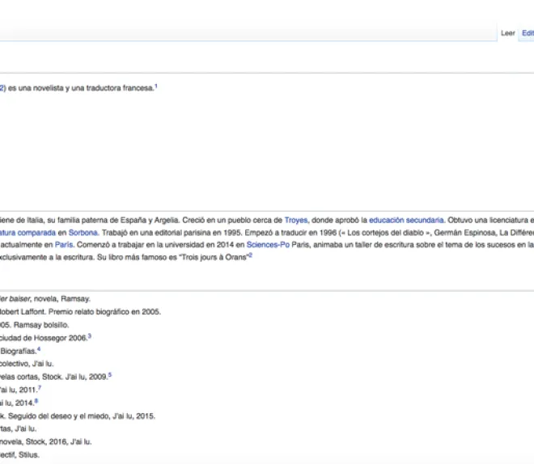
Task: Open the educación secundaria link
Action: point(406,220)
